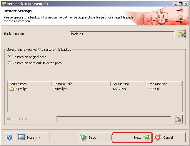Viewport: 190px width, 146px height.
Task: Minimize the Nero BackItUp window
Action: pos(176,4)
